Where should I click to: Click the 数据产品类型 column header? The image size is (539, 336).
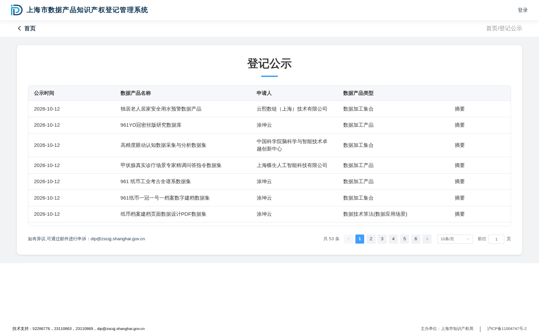coord(358,93)
